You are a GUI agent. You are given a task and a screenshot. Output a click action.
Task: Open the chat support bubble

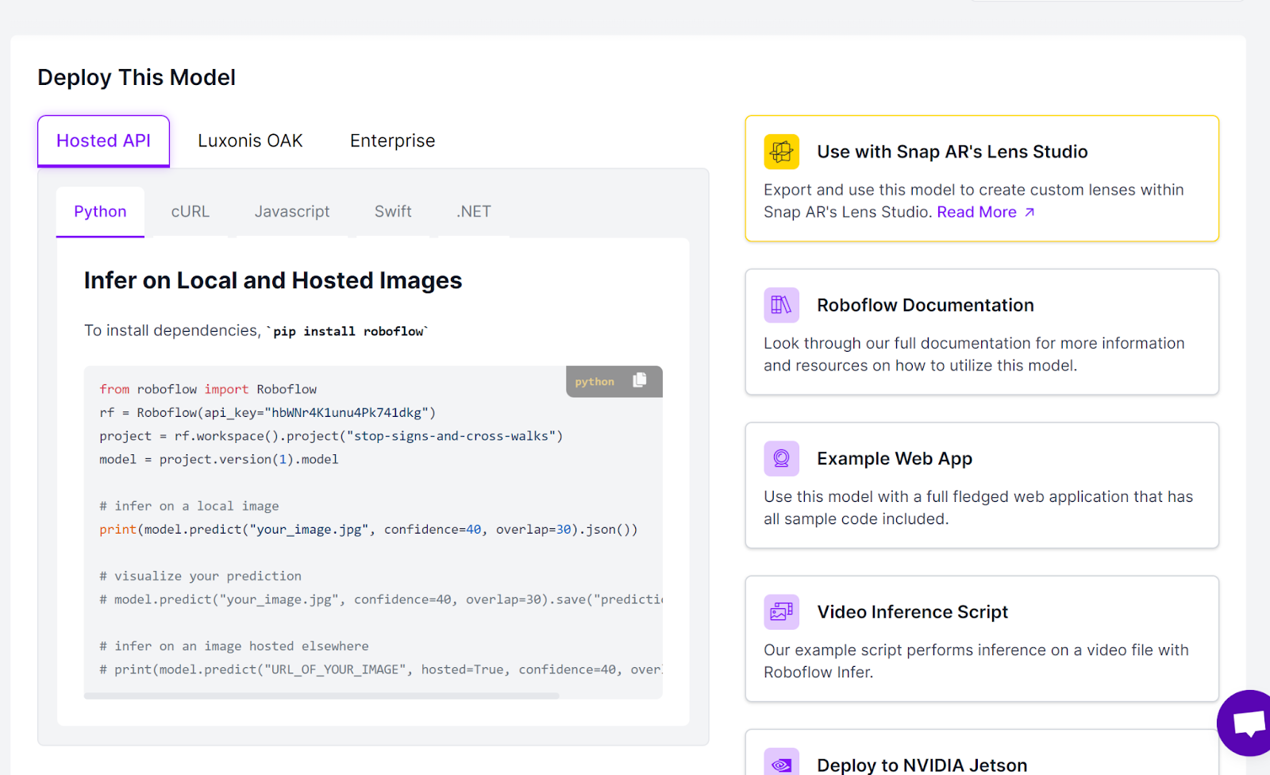click(1245, 723)
